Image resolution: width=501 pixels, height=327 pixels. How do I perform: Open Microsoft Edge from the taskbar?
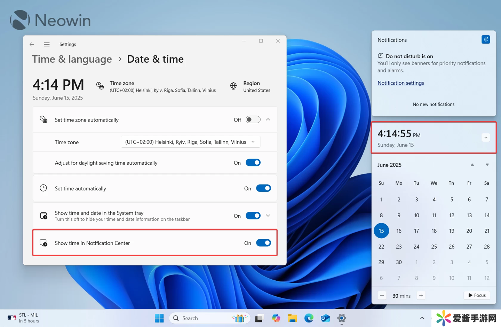point(309,318)
